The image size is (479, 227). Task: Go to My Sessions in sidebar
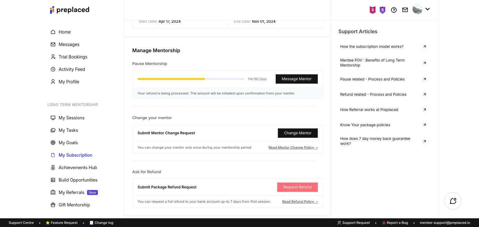[x=71, y=118]
